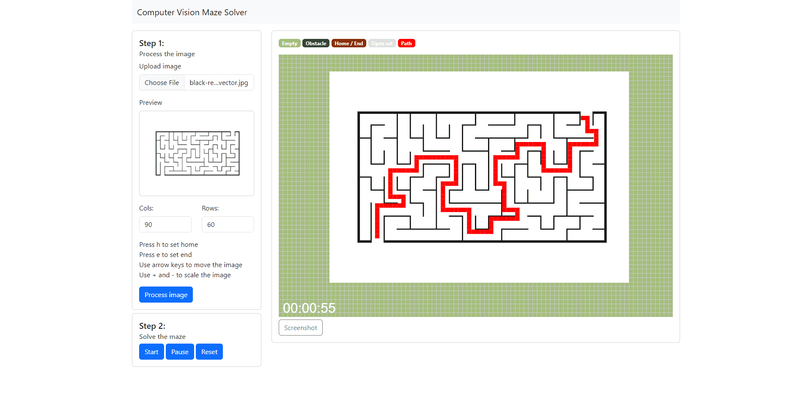This screenshot has width=812, height=396.
Task: Pause the maze solver
Action: (x=179, y=351)
